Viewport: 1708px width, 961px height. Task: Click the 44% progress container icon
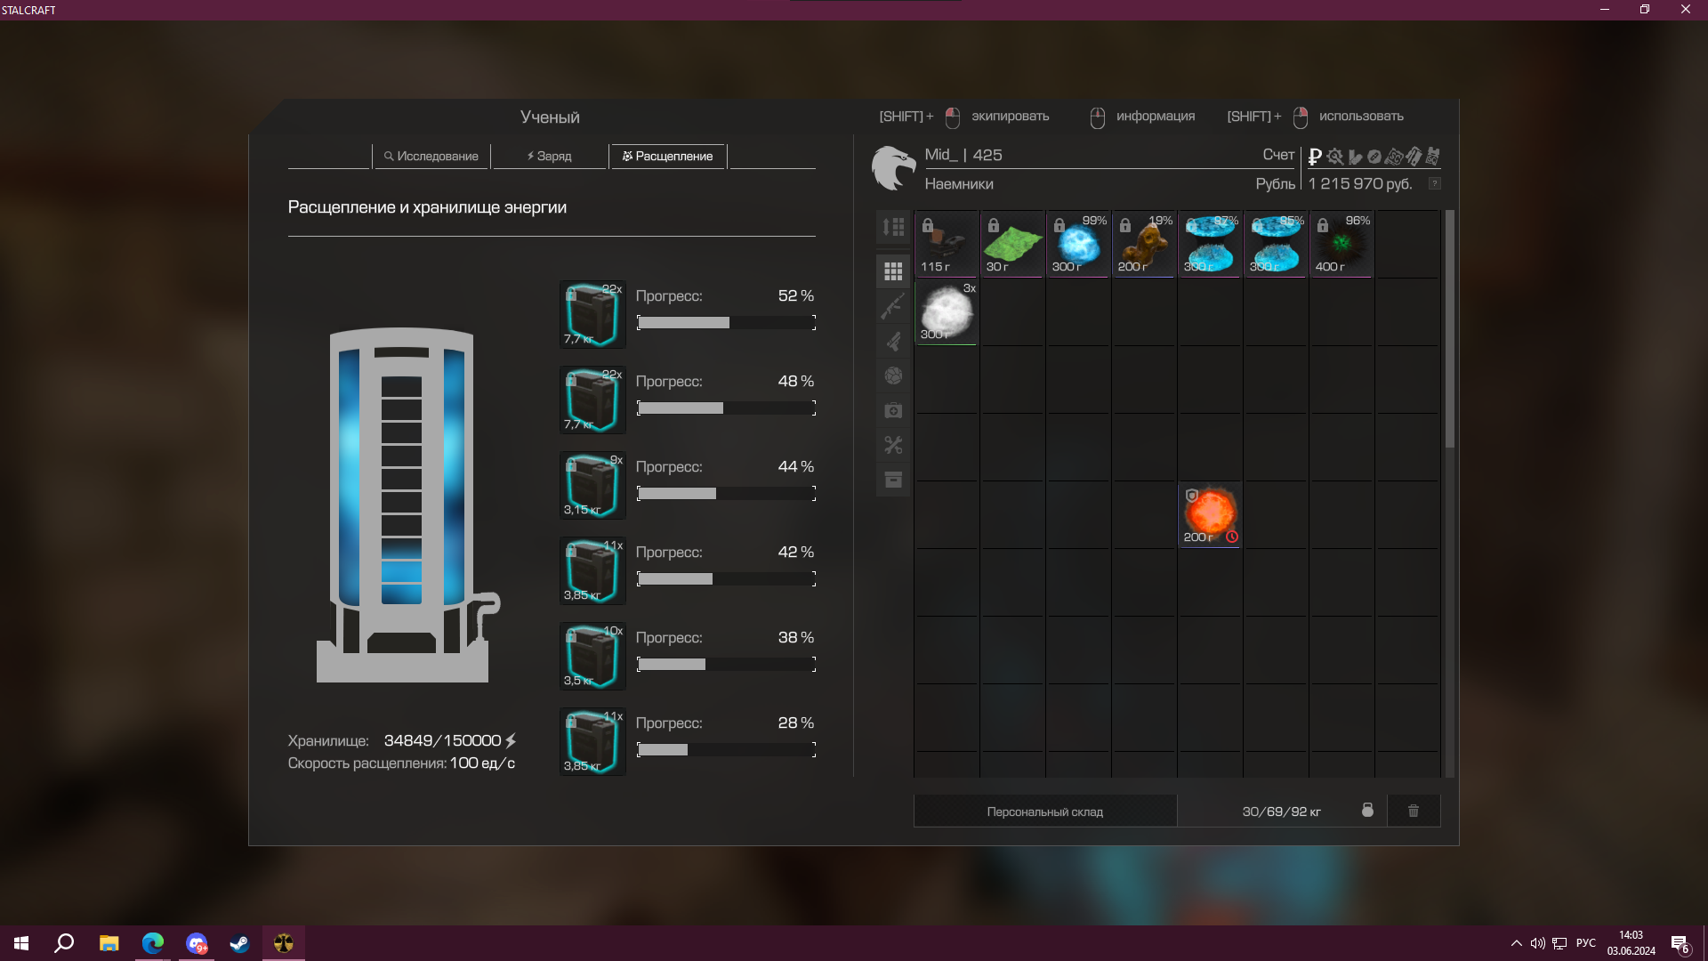click(x=592, y=485)
